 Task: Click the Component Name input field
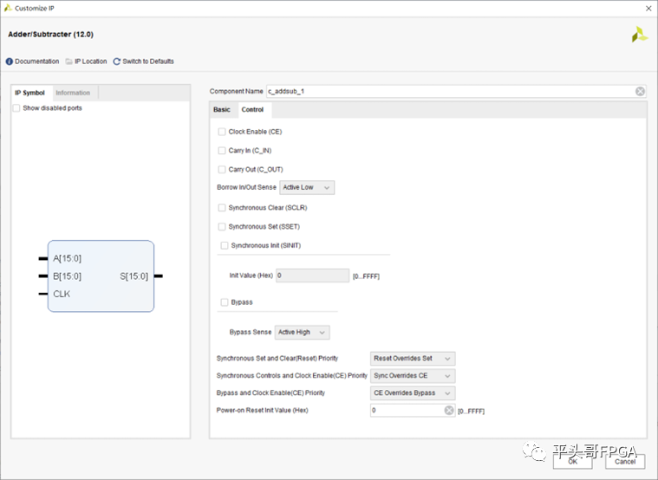pyautogui.click(x=456, y=91)
